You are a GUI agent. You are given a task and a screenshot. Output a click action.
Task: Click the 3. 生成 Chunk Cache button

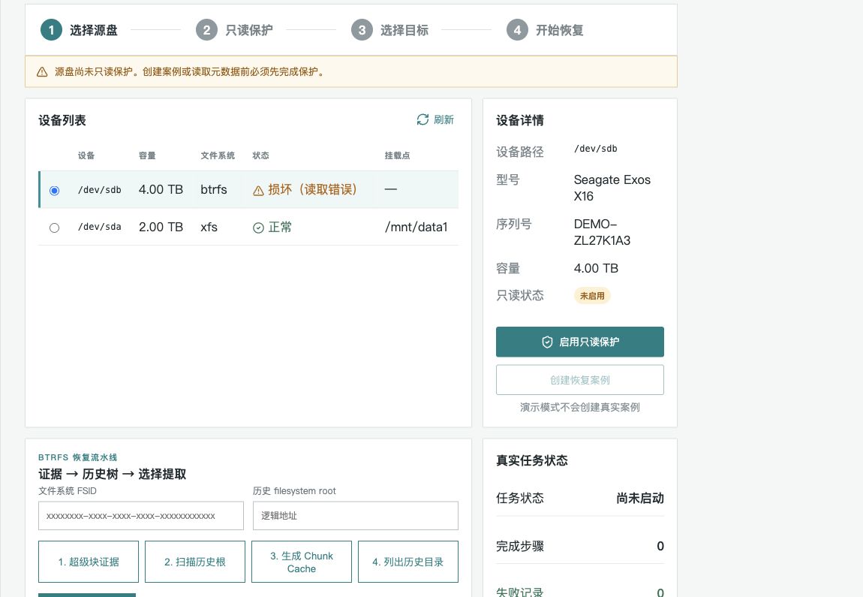tap(302, 562)
